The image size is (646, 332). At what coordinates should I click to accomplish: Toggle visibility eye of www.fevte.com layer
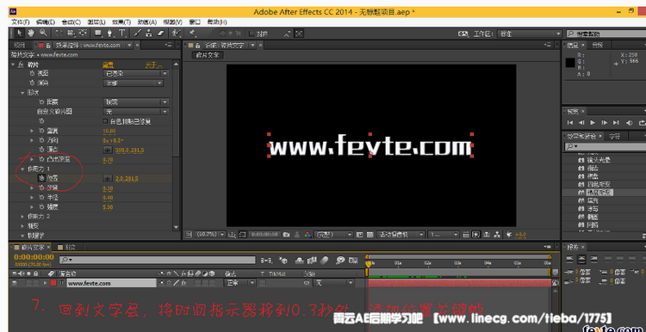[x=15, y=283]
